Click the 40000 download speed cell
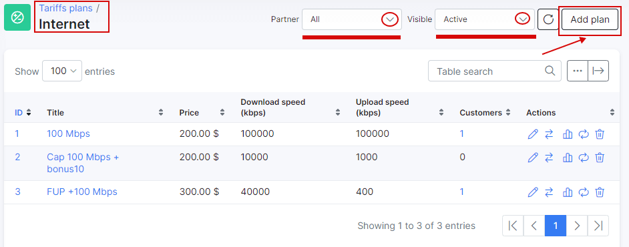The image size is (629, 247). (x=255, y=192)
